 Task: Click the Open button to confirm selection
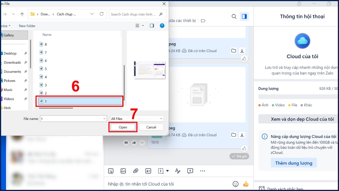click(x=123, y=127)
